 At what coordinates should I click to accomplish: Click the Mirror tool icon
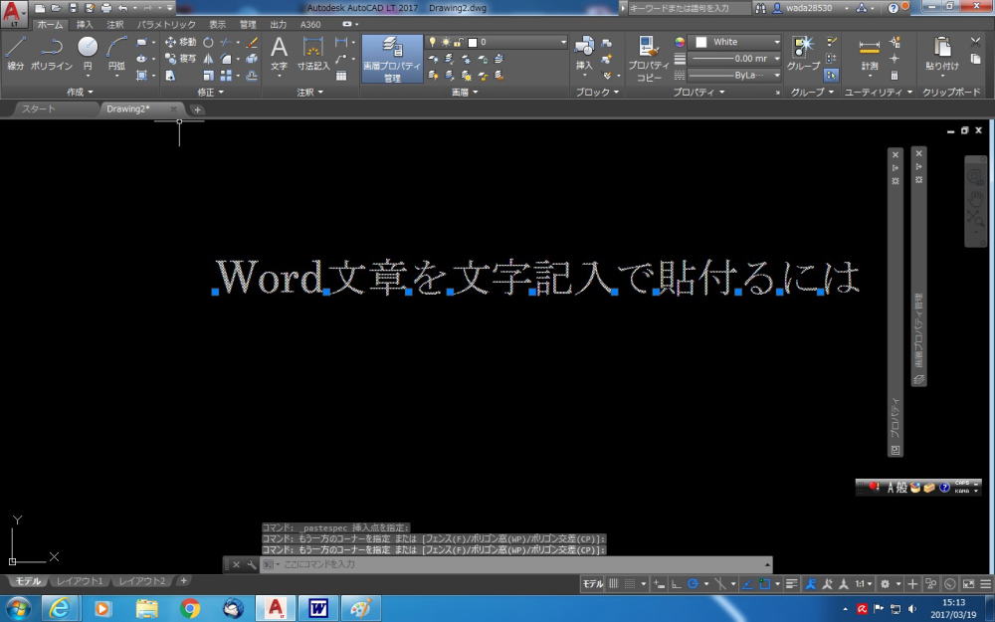tap(208, 59)
